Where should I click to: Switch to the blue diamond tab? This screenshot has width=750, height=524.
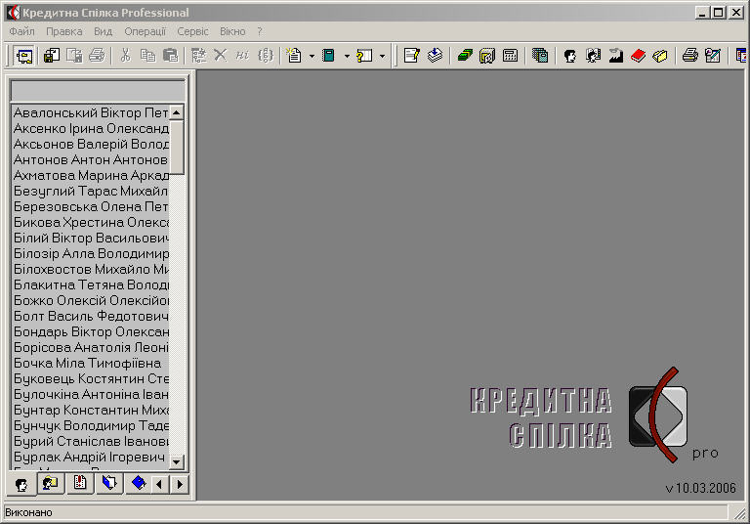[x=139, y=483]
